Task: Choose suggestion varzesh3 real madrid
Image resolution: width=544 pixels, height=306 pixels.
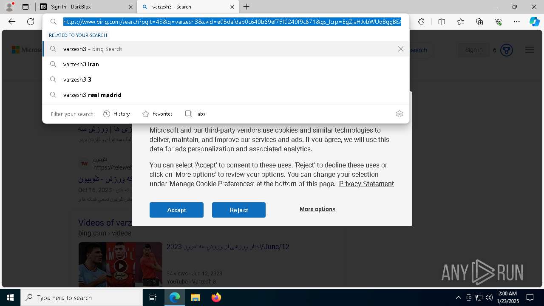Action: 226,95
